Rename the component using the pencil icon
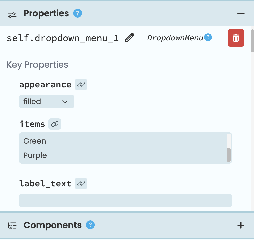Image resolution: width=254 pixels, height=240 pixels. coord(129,38)
